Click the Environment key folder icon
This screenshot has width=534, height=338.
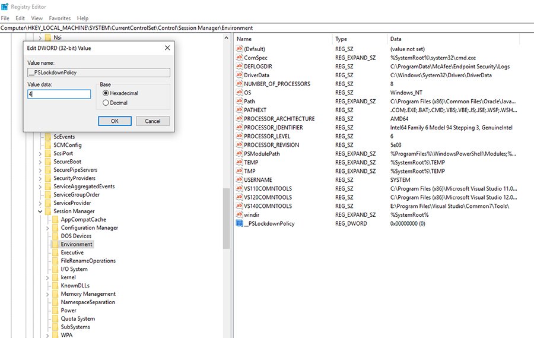tap(55, 244)
